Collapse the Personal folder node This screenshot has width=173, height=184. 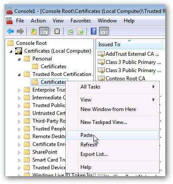19,59
